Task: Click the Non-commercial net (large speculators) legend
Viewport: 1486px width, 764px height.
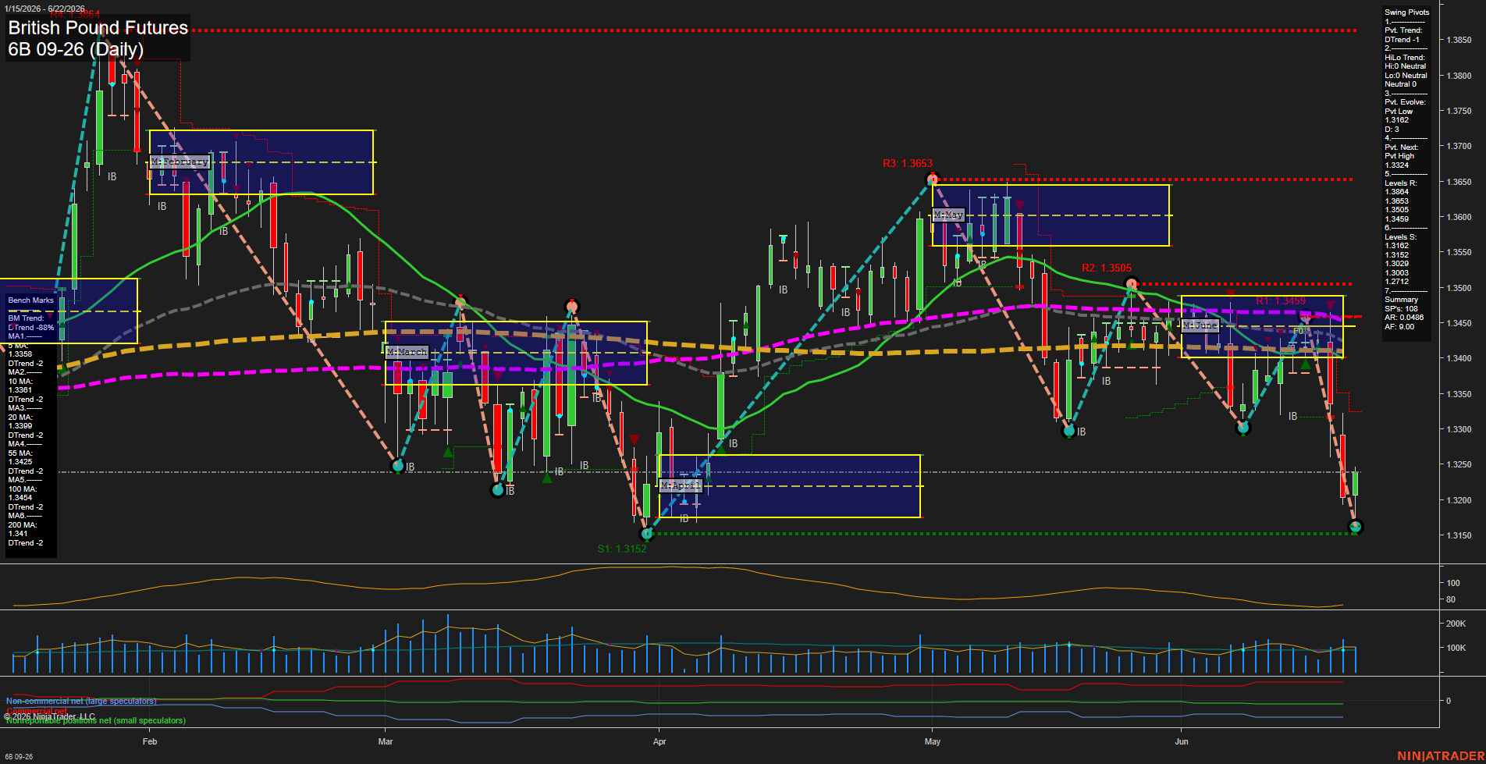Action: (x=81, y=701)
